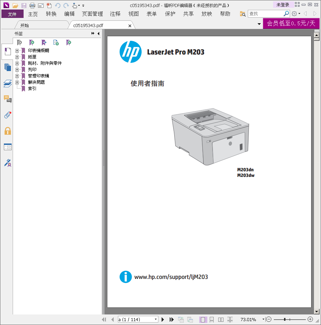Image resolution: width=321 pixels, height=325 pixels.
Task: Open the Attachments paperclip sidebar icon
Action: pos(8,115)
